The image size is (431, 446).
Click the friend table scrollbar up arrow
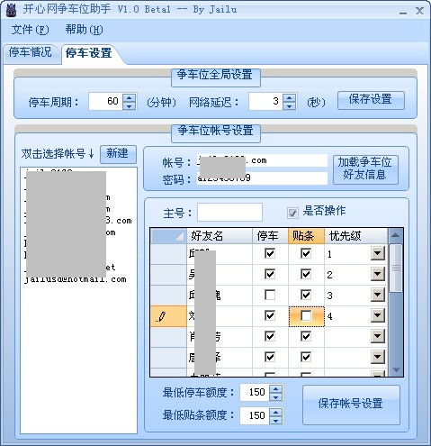[396, 235]
